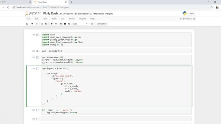Interrupt the kernel with the stop icon
This screenshot has height=124, width=221.
coord(65,24)
